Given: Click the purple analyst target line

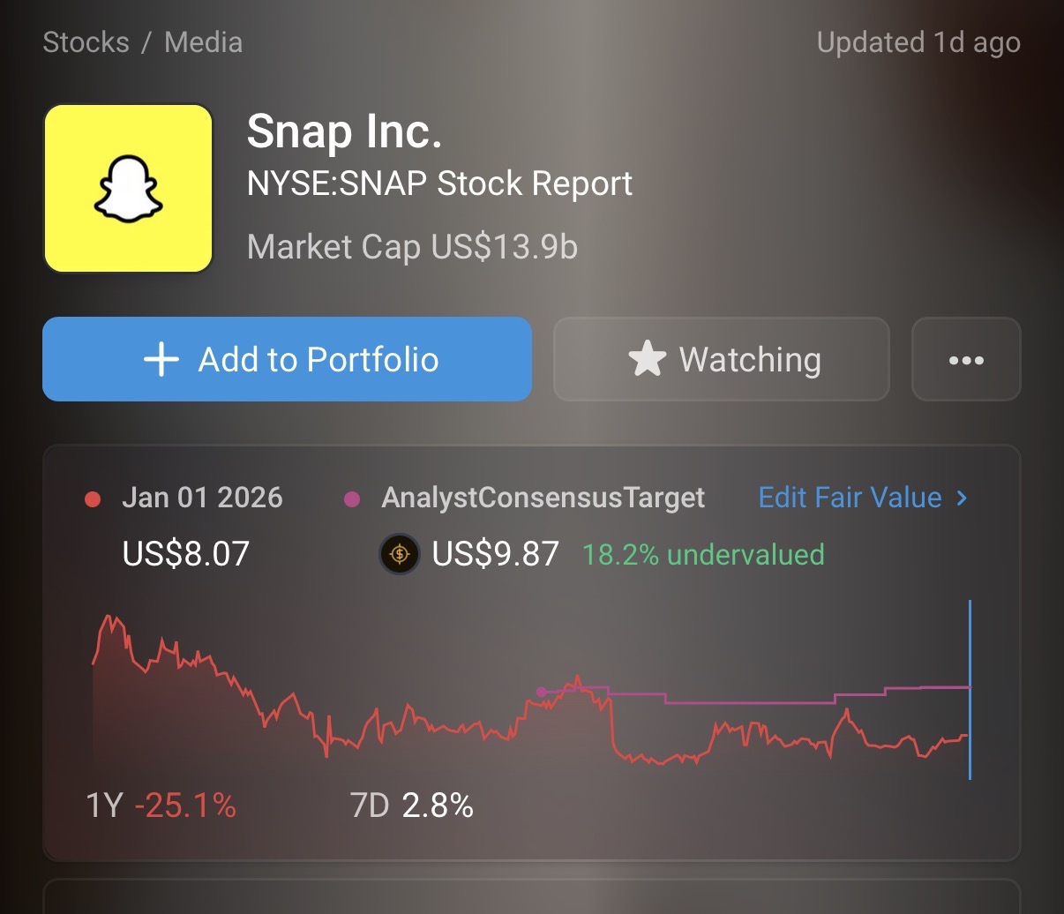Looking at the screenshot, I should [x=750, y=703].
